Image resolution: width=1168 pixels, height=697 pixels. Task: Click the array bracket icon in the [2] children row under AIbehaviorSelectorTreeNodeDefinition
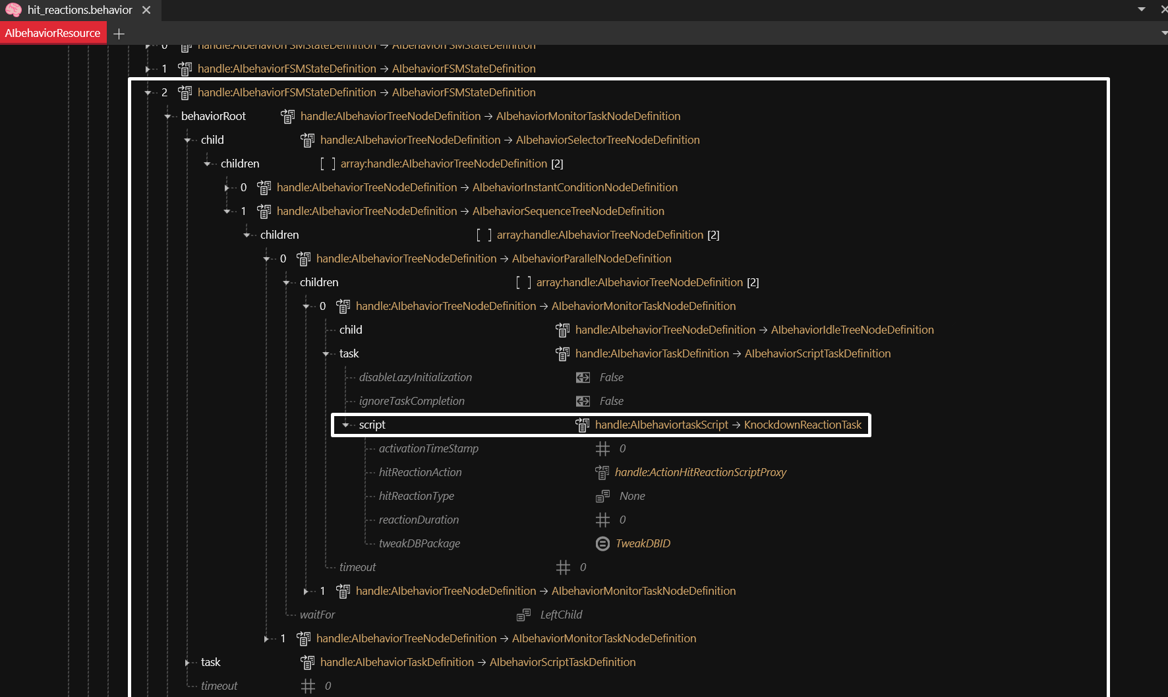(328, 164)
